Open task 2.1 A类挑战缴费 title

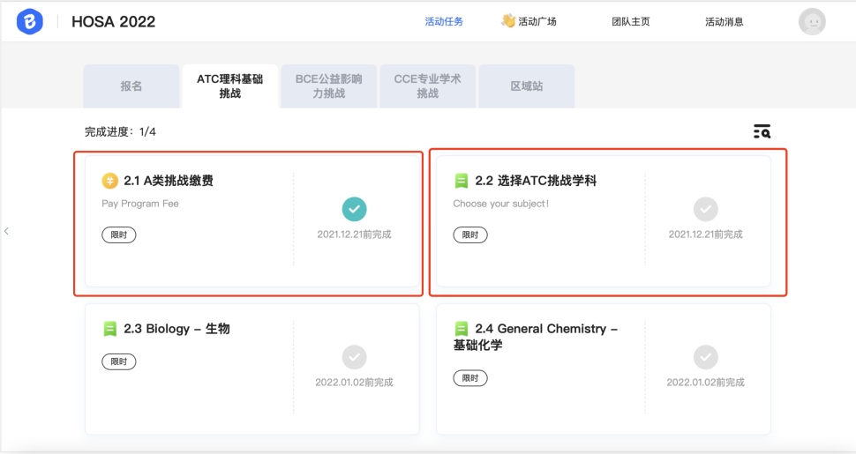pos(169,181)
